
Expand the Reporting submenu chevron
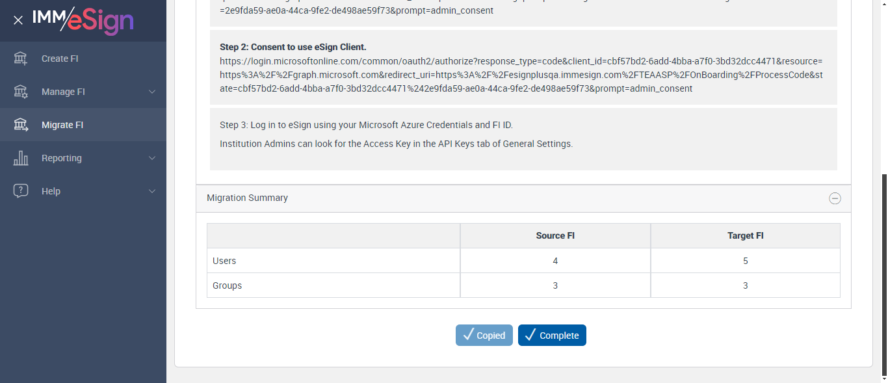coord(152,158)
